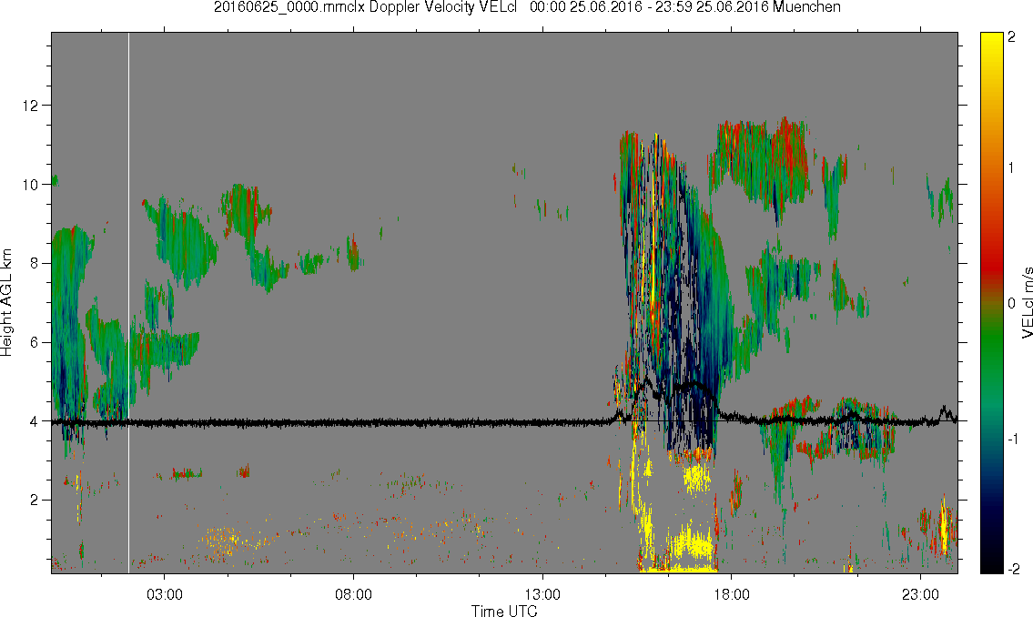Click the colorbar value '0'
This screenshot has width=1033, height=617.
(x=1011, y=304)
